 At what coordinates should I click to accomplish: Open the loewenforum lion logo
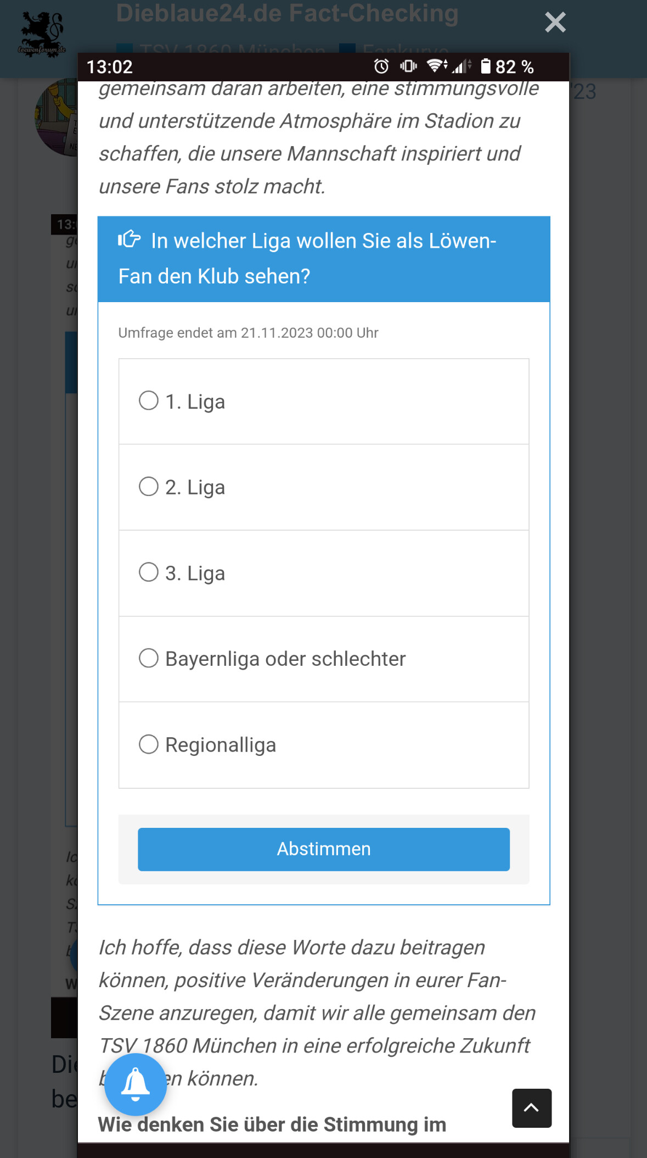(x=42, y=34)
